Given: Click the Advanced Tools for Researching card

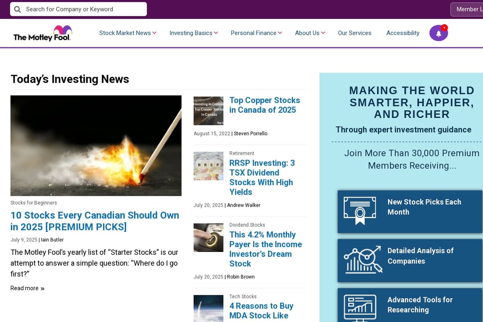Looking at the screenshot, I should click(410, 305).
